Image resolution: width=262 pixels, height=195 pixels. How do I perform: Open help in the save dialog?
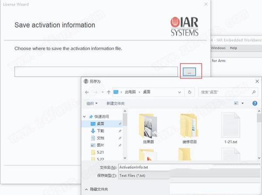(255, 103)
